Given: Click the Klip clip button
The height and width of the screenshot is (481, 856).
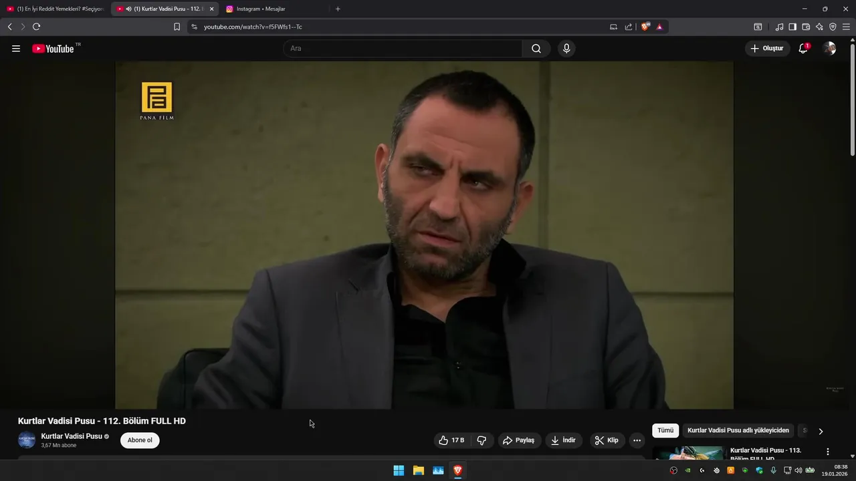Looking at the screenshot, I should [x=607, y=440].
